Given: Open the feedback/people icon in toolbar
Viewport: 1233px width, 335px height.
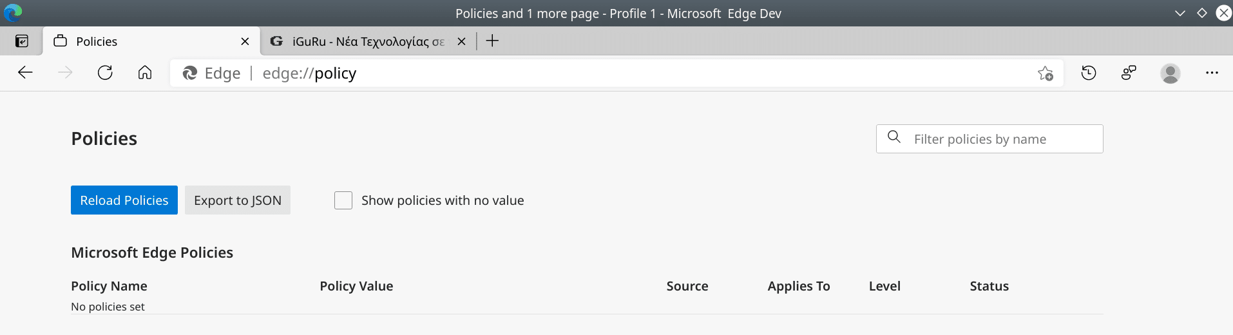Looking at the screenshot, I should 1129,73.
